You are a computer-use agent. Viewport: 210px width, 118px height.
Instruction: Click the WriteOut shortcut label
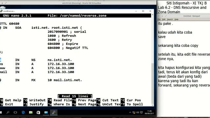(x=37, y=100)
